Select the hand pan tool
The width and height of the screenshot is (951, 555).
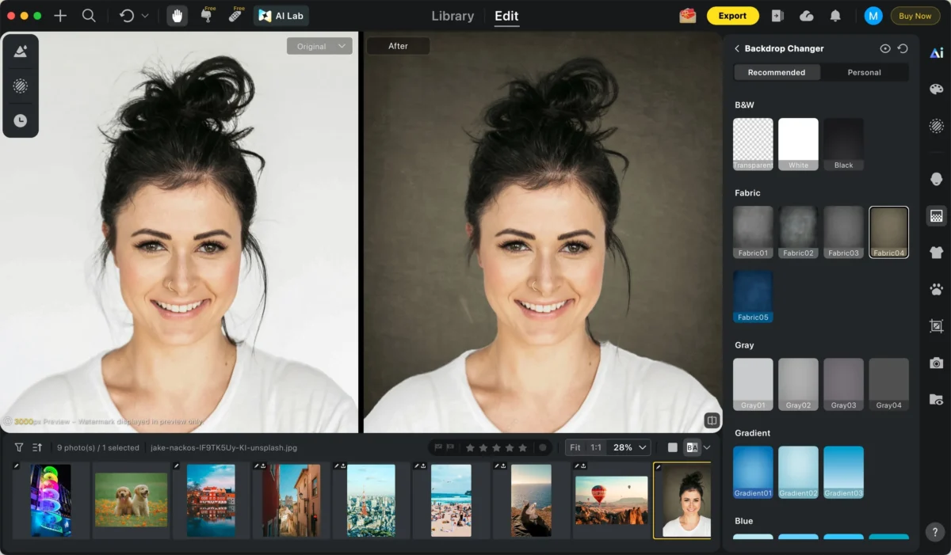[x=178, y=15]
